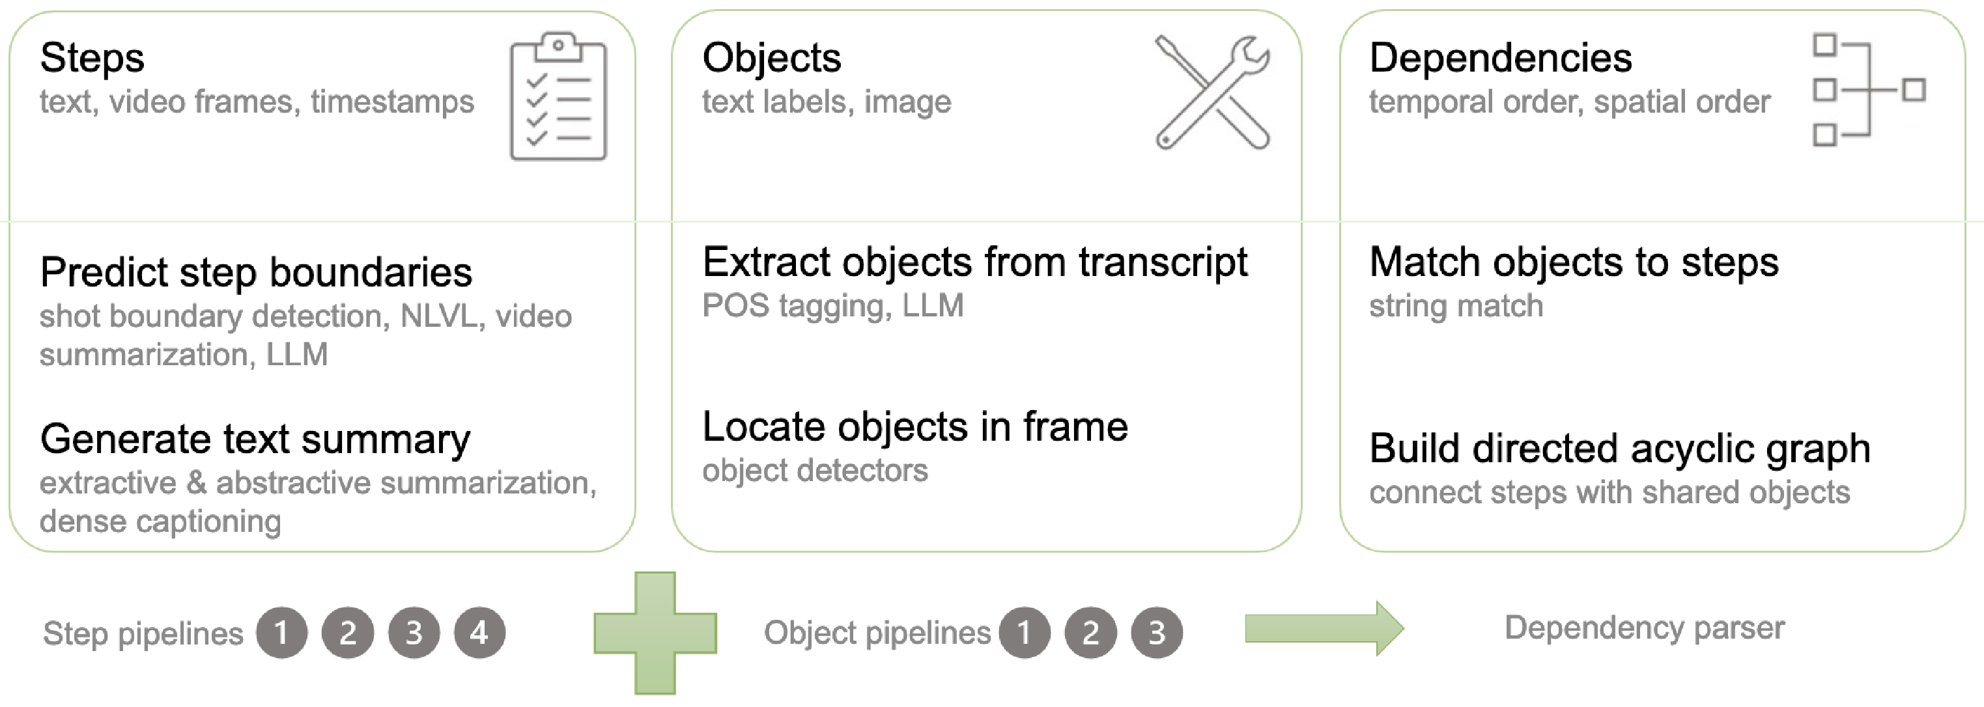Click the Dependencies card heading
The width and height of the screenshot is (1984, 707).
coord(1500,58)
